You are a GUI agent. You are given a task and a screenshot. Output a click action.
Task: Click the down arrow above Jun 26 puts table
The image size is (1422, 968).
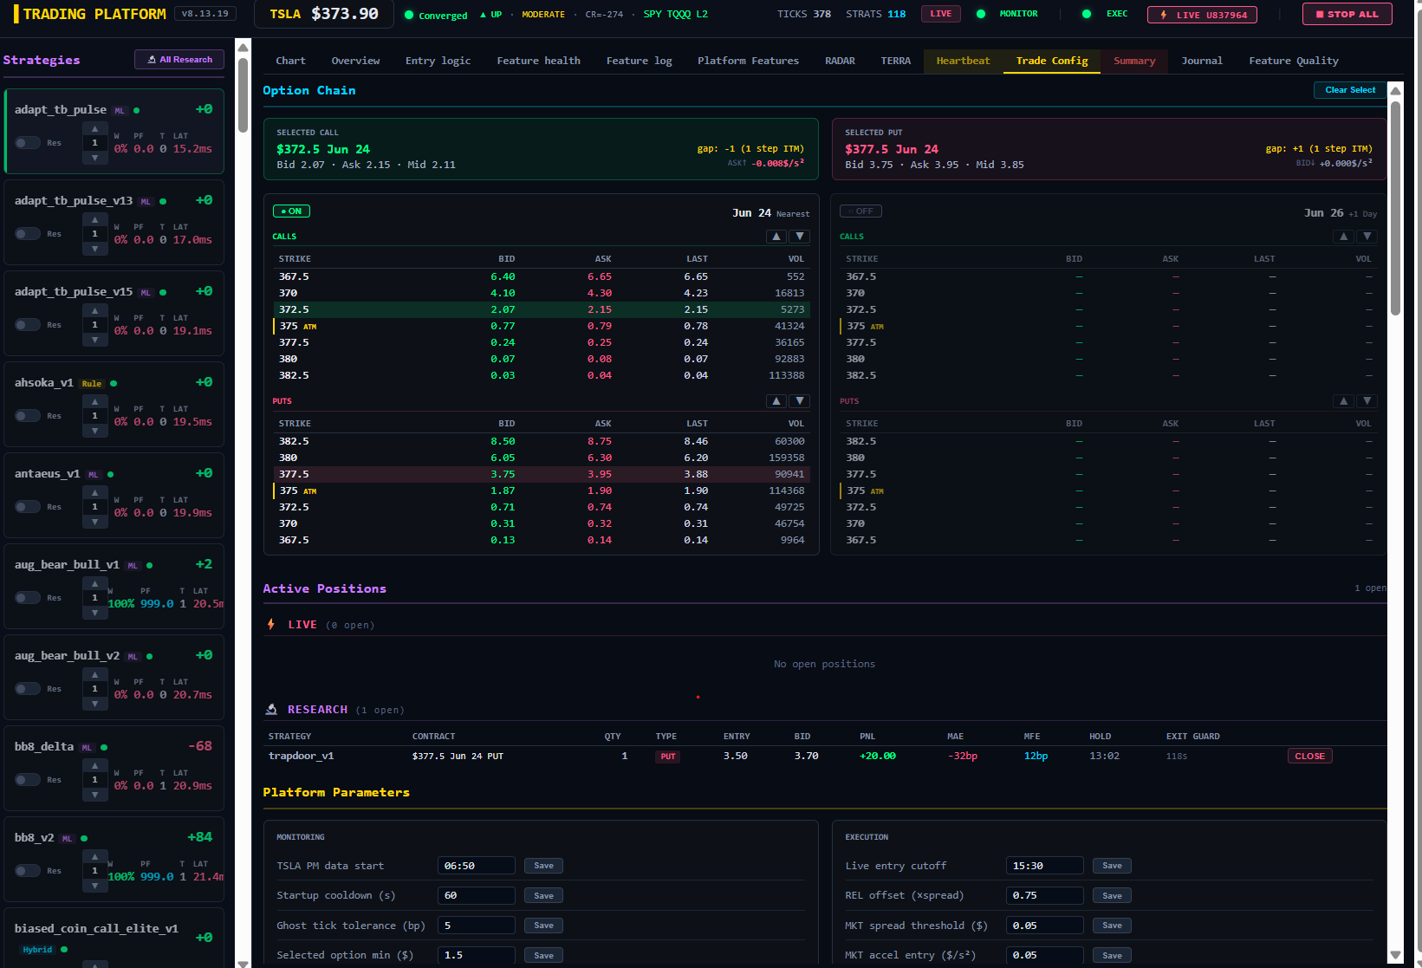[x=1367, y=401]
